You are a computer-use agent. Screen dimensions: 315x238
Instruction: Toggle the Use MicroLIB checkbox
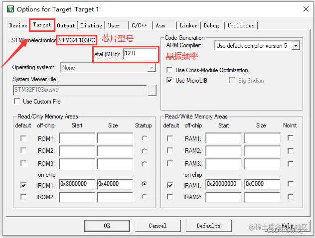pos(169,81)
